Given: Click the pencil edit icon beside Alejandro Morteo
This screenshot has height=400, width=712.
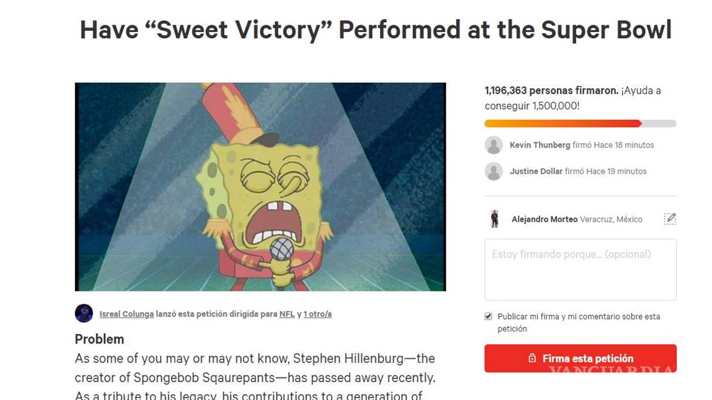Looking at the screenshot, I should click(x=670, y=219).
